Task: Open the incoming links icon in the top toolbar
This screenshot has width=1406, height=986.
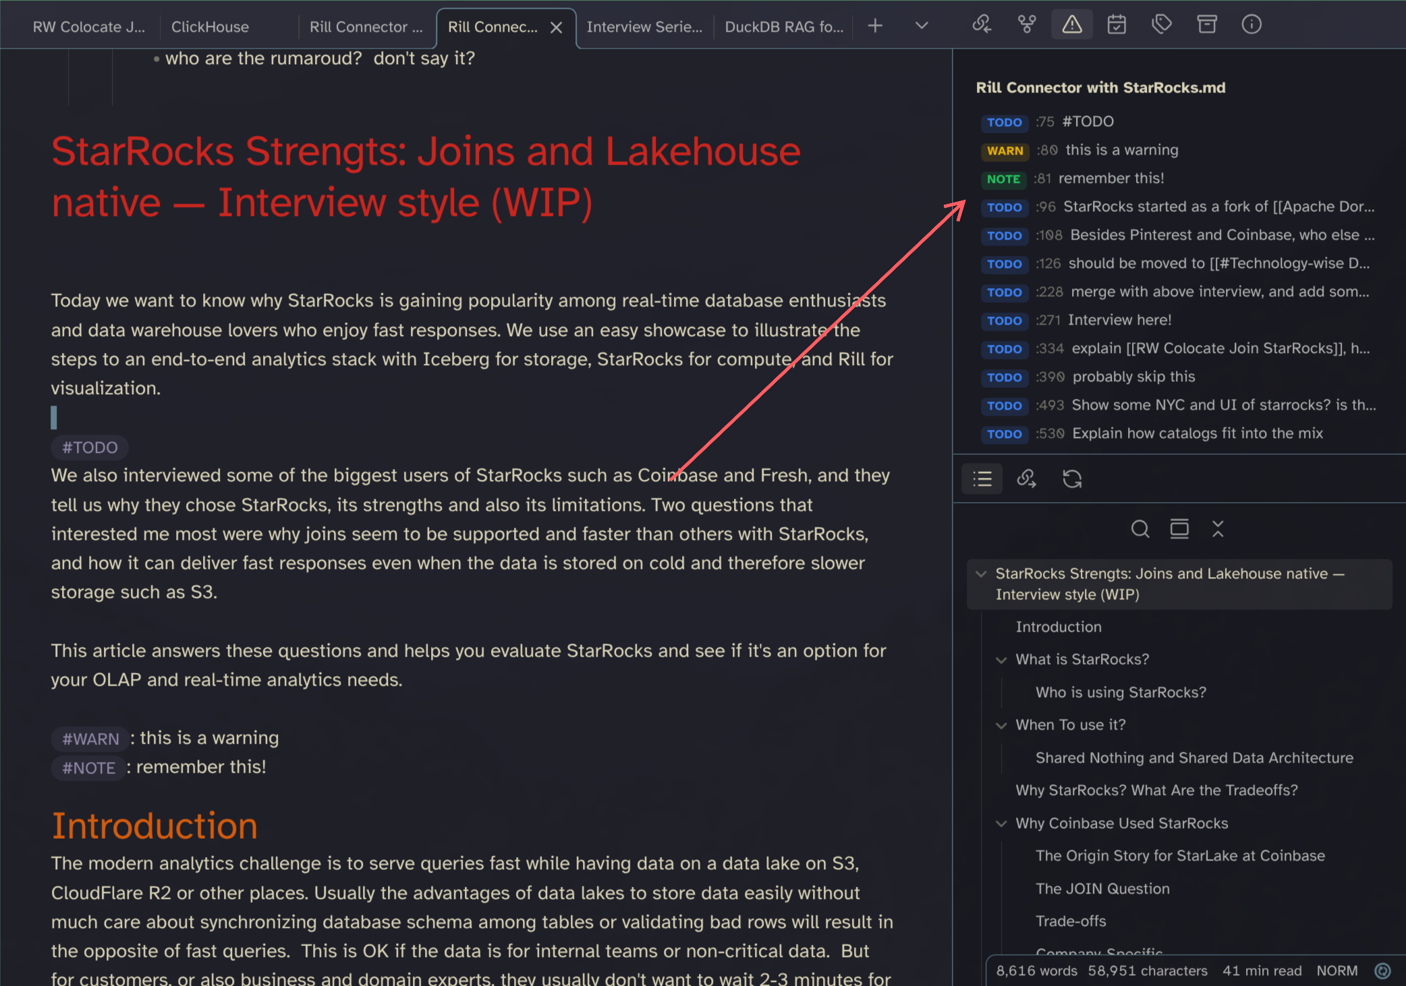Action: point(982,24)
